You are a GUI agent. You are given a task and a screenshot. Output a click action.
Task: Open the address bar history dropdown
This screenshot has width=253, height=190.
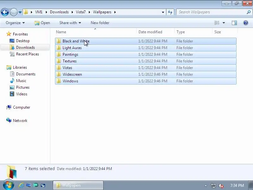[x=163, y=12]
